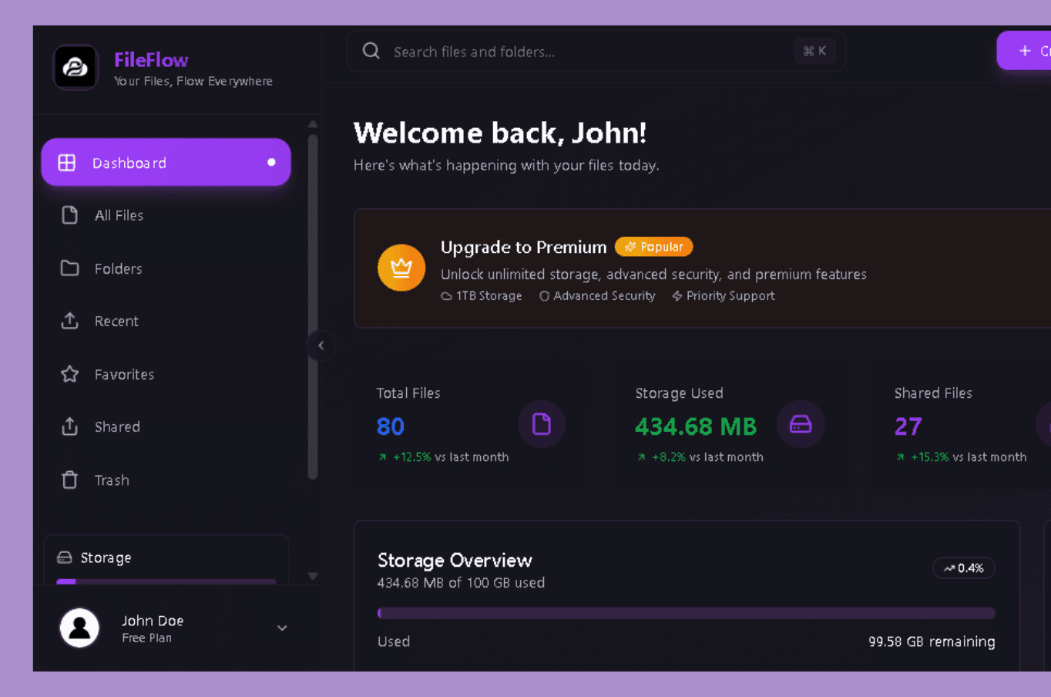Click the Favorites star icon
The image size is (1051, 697).
(x=69, y=374)
